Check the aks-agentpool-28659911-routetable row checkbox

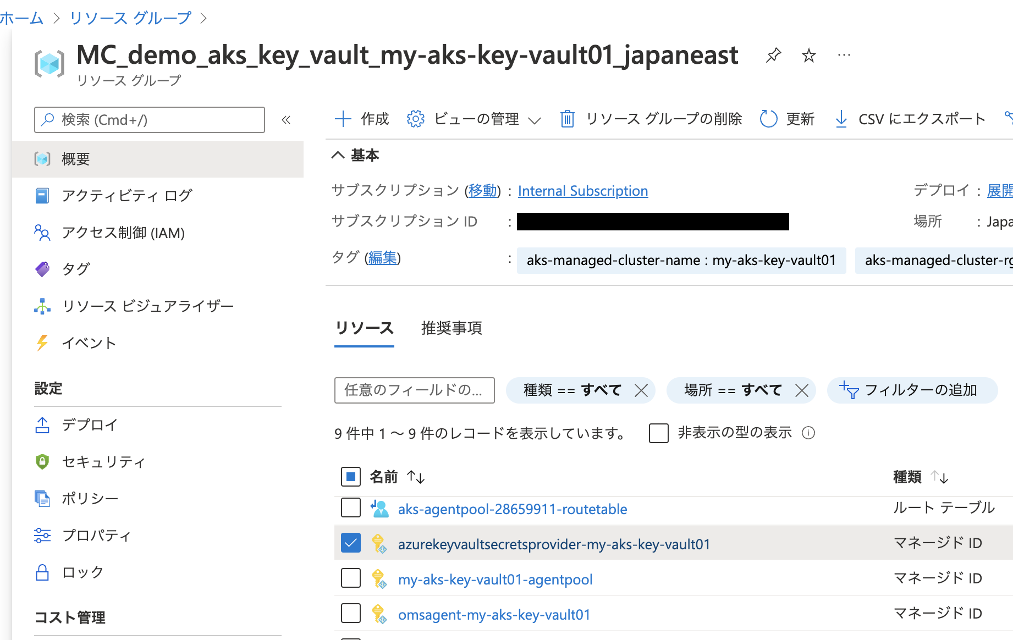(x=351, y=507)
